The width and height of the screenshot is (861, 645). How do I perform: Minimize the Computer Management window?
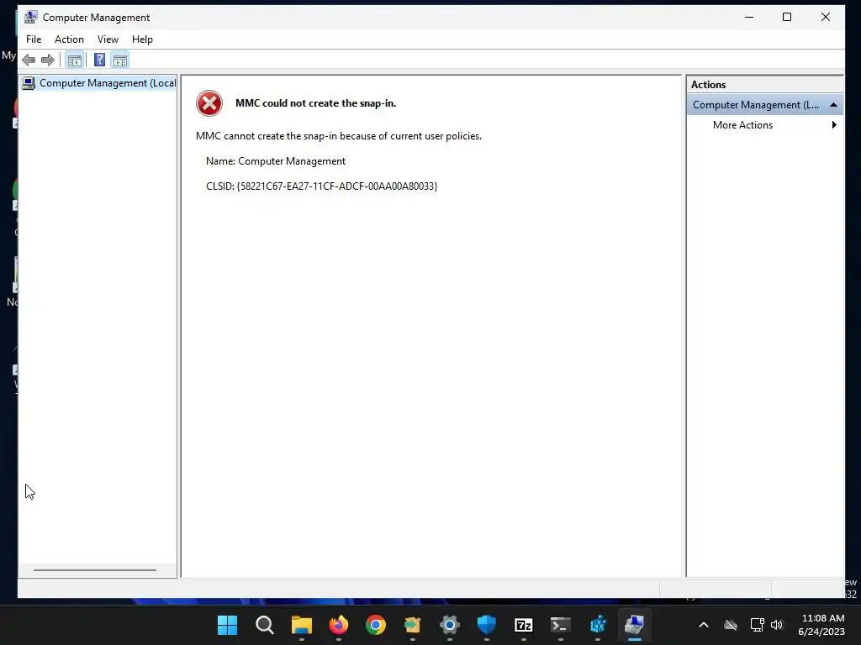749,17
